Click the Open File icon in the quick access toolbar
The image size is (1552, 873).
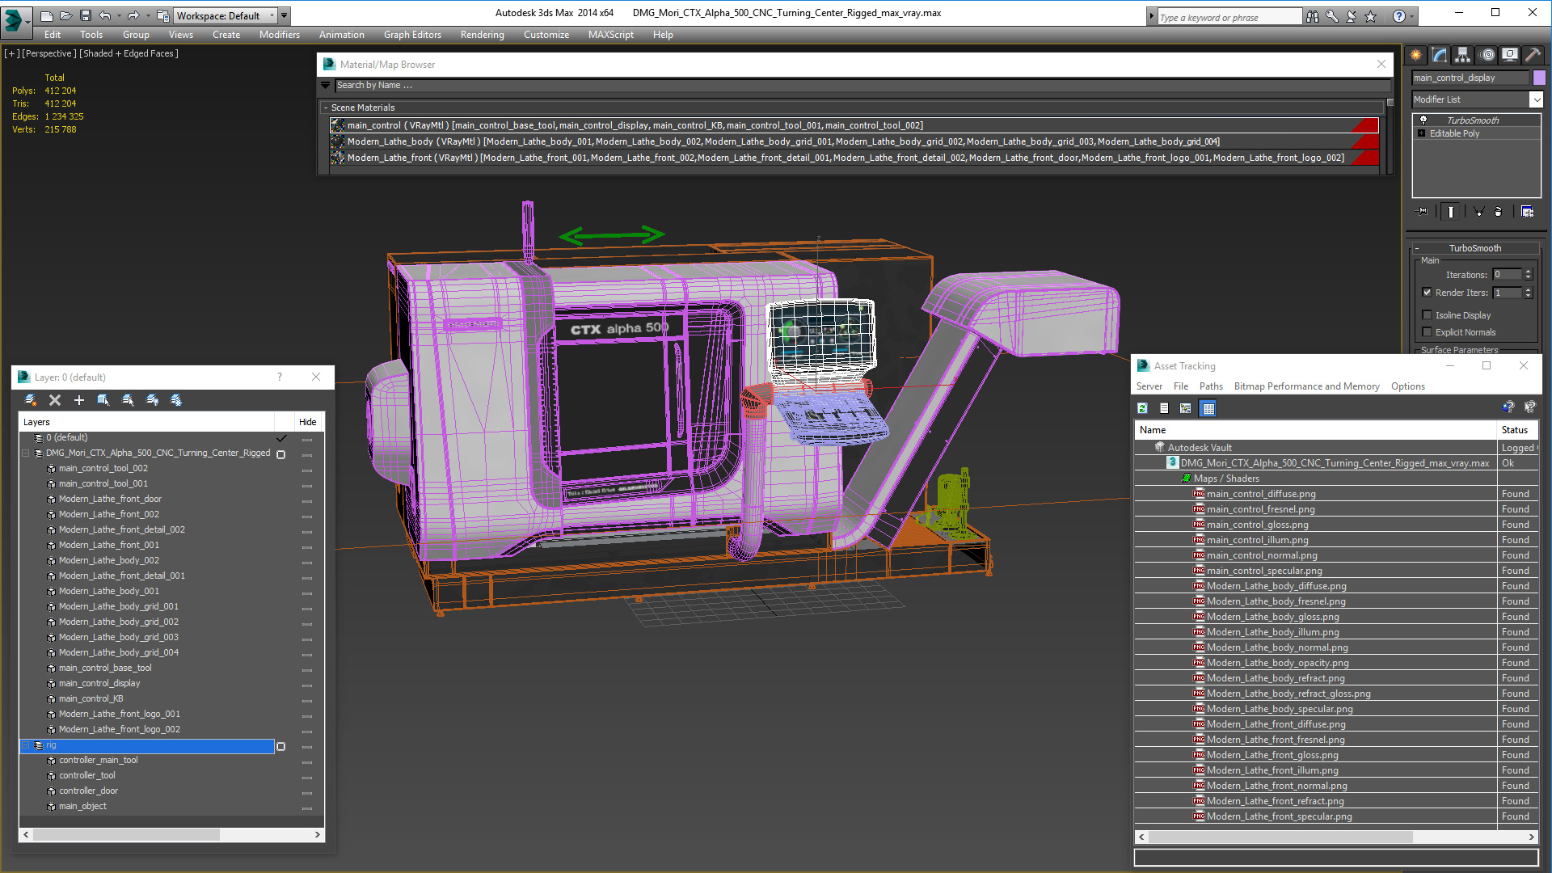pos(66,15)
